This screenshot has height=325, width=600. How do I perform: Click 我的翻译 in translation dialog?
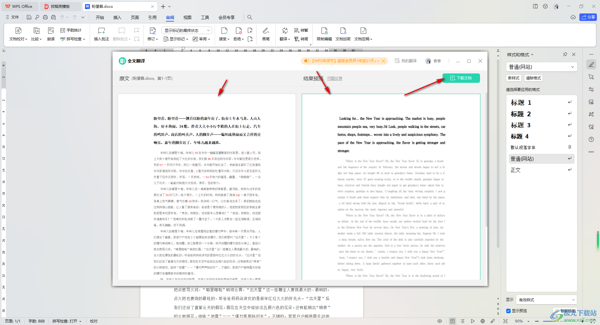click(x=406, y=61)
